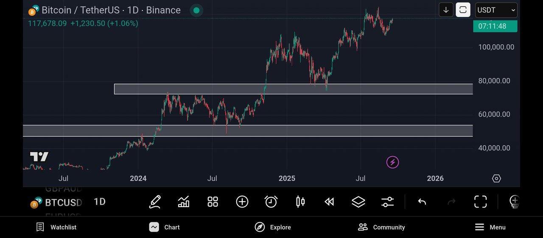543x238 pixels.
Task: Toggle the bracket scale mode button
Action: (x=463, y=10)
